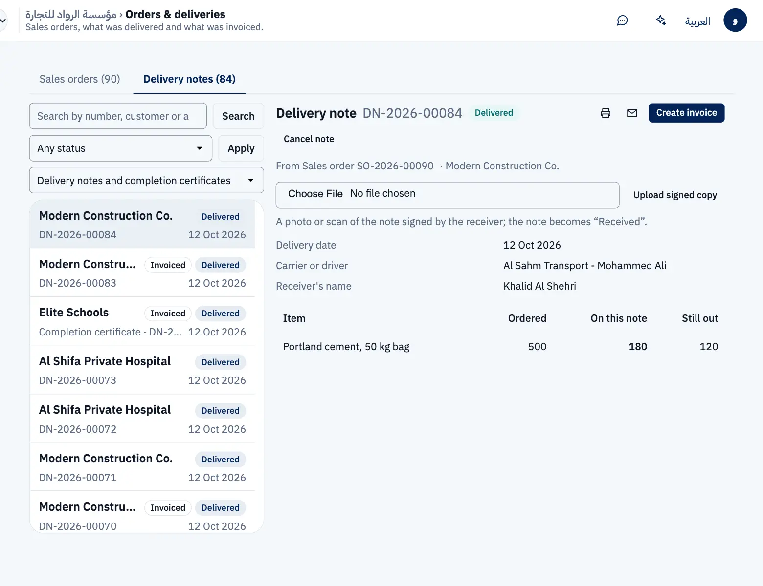The image size is (763, 586).
Task: Click the On this note column header
Action: tap(619, 318)
